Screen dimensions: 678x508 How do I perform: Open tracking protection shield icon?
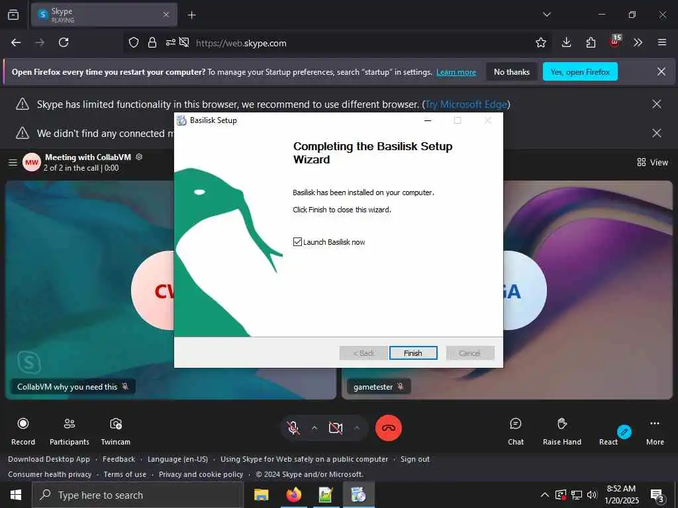(x=134, y=42)
